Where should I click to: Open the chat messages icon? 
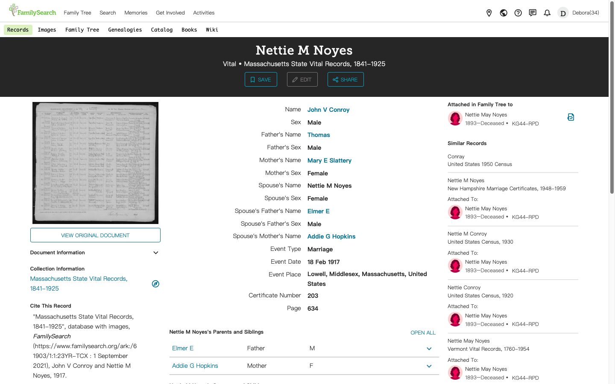(x=533, y=13)
